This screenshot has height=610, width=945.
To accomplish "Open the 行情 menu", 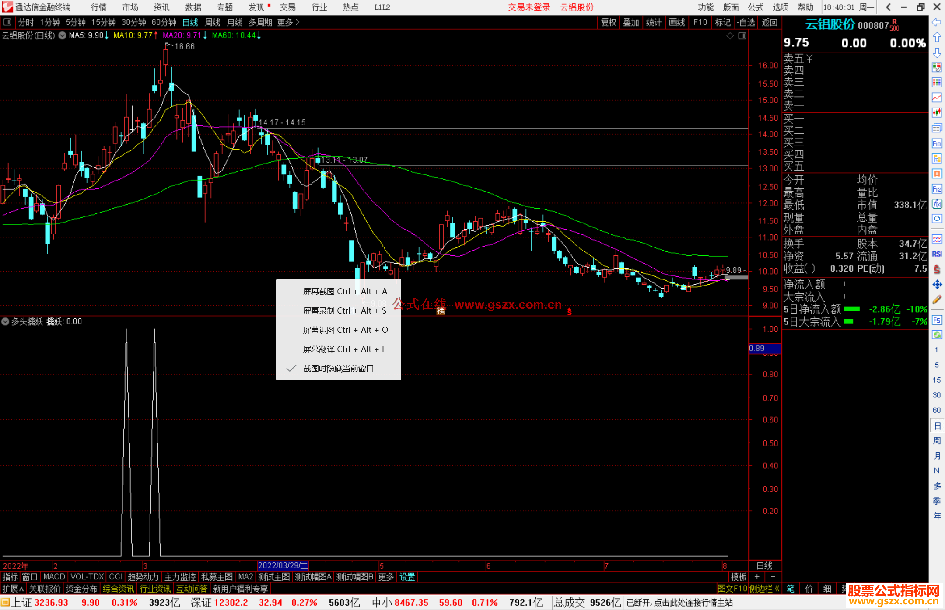I will pyautogui.click(x=98, y=7).
